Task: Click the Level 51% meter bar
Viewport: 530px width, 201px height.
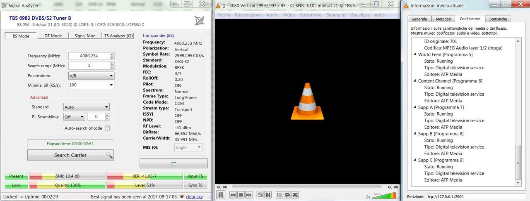Action: (145, 185)
